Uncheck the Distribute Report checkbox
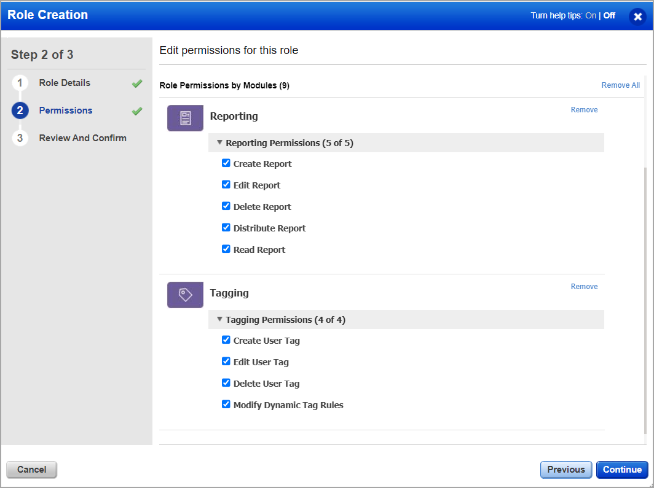 pos(226,227)
